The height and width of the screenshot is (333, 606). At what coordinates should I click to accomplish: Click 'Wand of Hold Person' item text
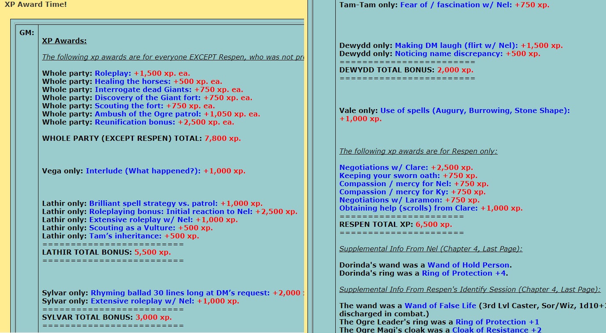tap(468, 265)
